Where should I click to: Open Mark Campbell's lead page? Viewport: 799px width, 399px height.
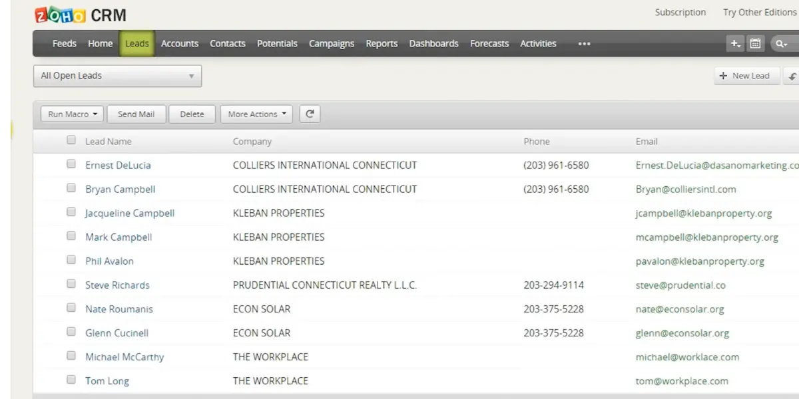[x=119, y=237]
